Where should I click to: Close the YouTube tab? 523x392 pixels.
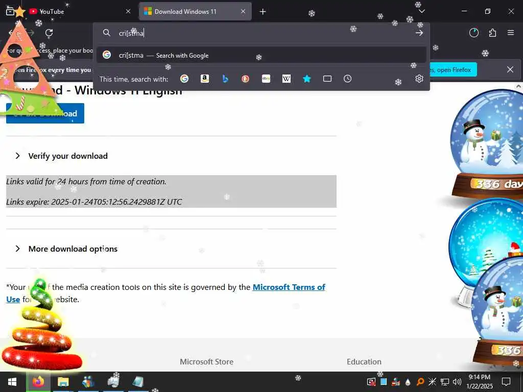(x=128, y=12)
